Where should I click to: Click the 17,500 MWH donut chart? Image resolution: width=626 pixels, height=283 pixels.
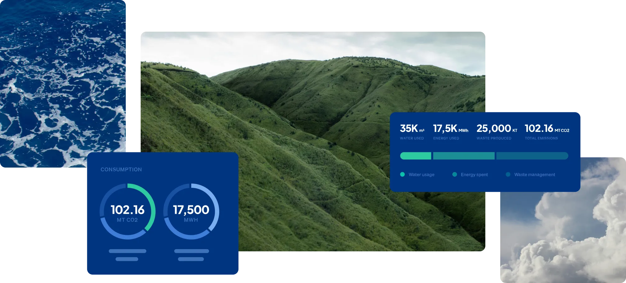pyautogui.click(x=191, y=211)
